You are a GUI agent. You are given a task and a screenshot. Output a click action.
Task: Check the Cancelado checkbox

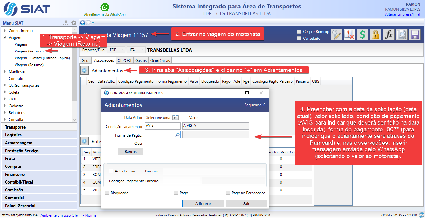[299, 39]
